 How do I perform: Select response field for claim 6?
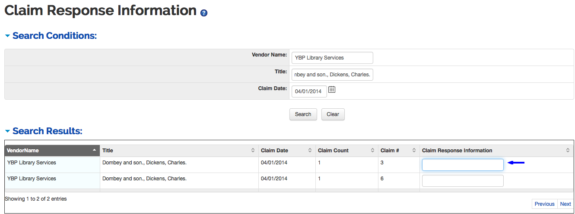(x=463, y=181)
